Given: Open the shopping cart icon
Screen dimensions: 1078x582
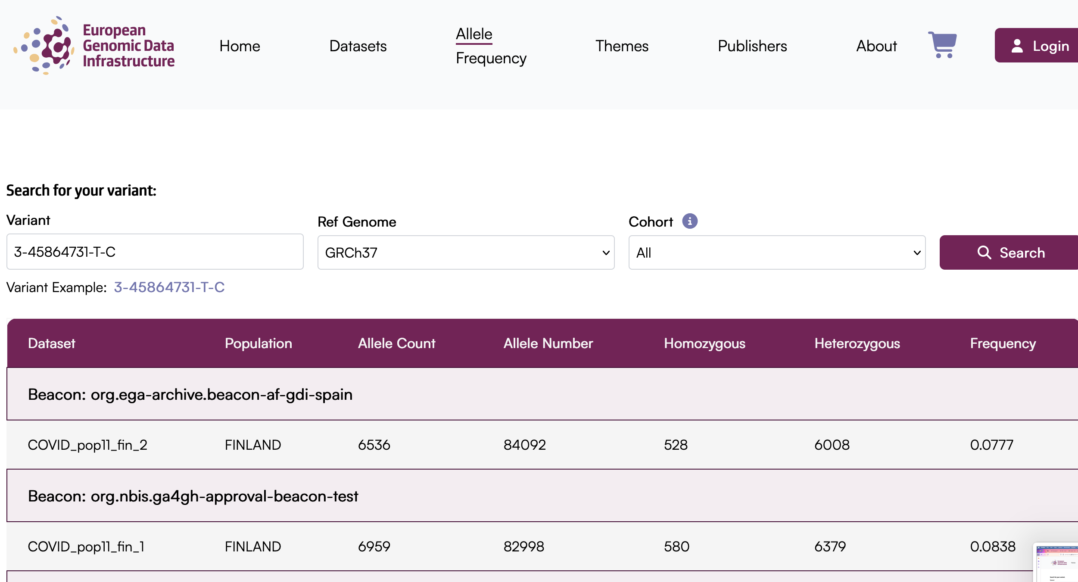Looking at the screenshot, I should tap(942, 45).
